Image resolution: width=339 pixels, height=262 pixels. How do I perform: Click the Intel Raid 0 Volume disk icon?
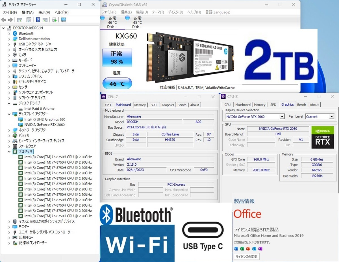(21, 109)
